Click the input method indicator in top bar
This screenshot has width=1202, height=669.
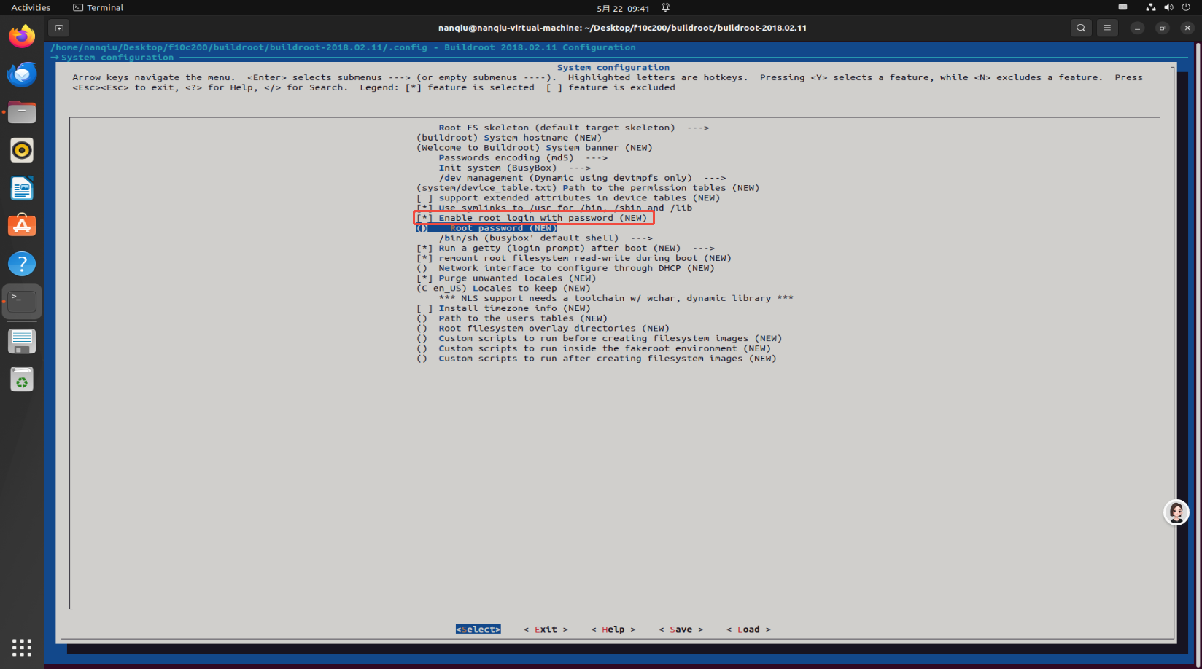(x=1122, y=7)
